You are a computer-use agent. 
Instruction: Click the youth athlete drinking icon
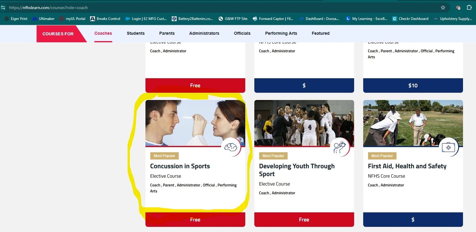coord(340,147)
